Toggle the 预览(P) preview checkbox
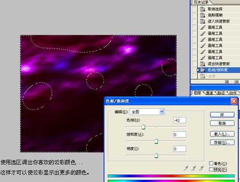Viewport: 240px width, 182px height. coord(211,169)
